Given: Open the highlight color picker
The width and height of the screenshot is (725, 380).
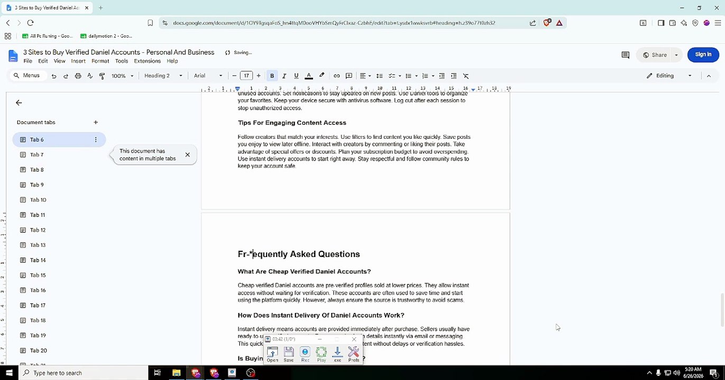Looking at the screenshot, I should pyautogui.click(x=322, y=76).
